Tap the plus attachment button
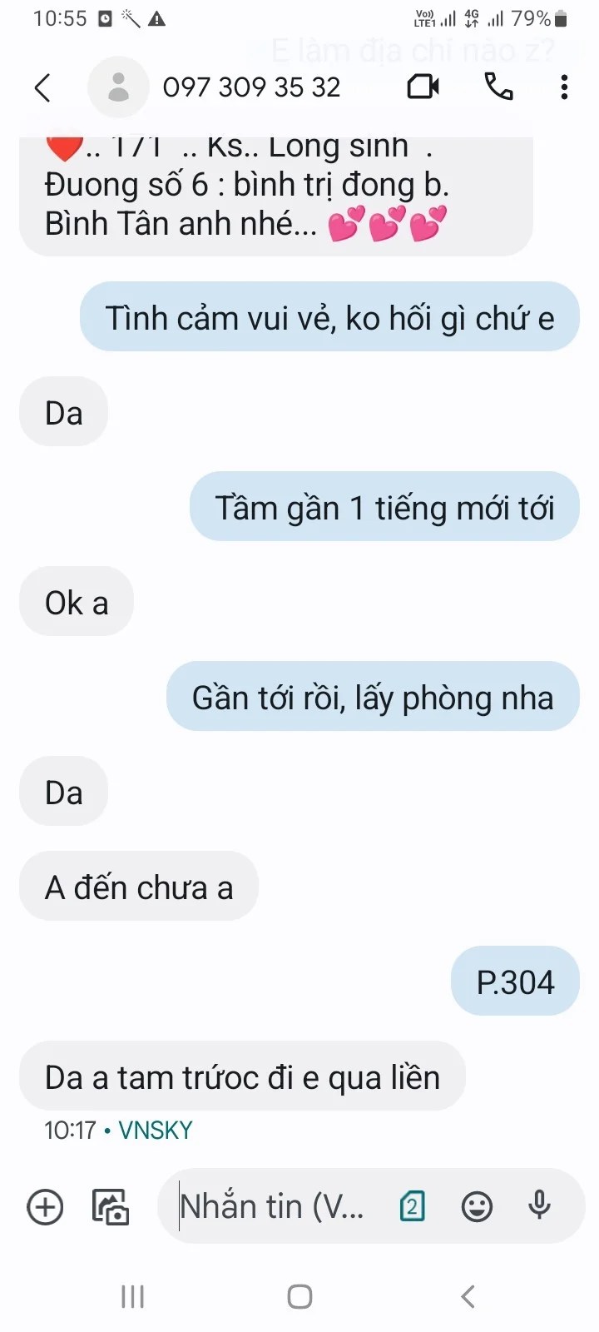599x1332 pixels. point(45,1206)
